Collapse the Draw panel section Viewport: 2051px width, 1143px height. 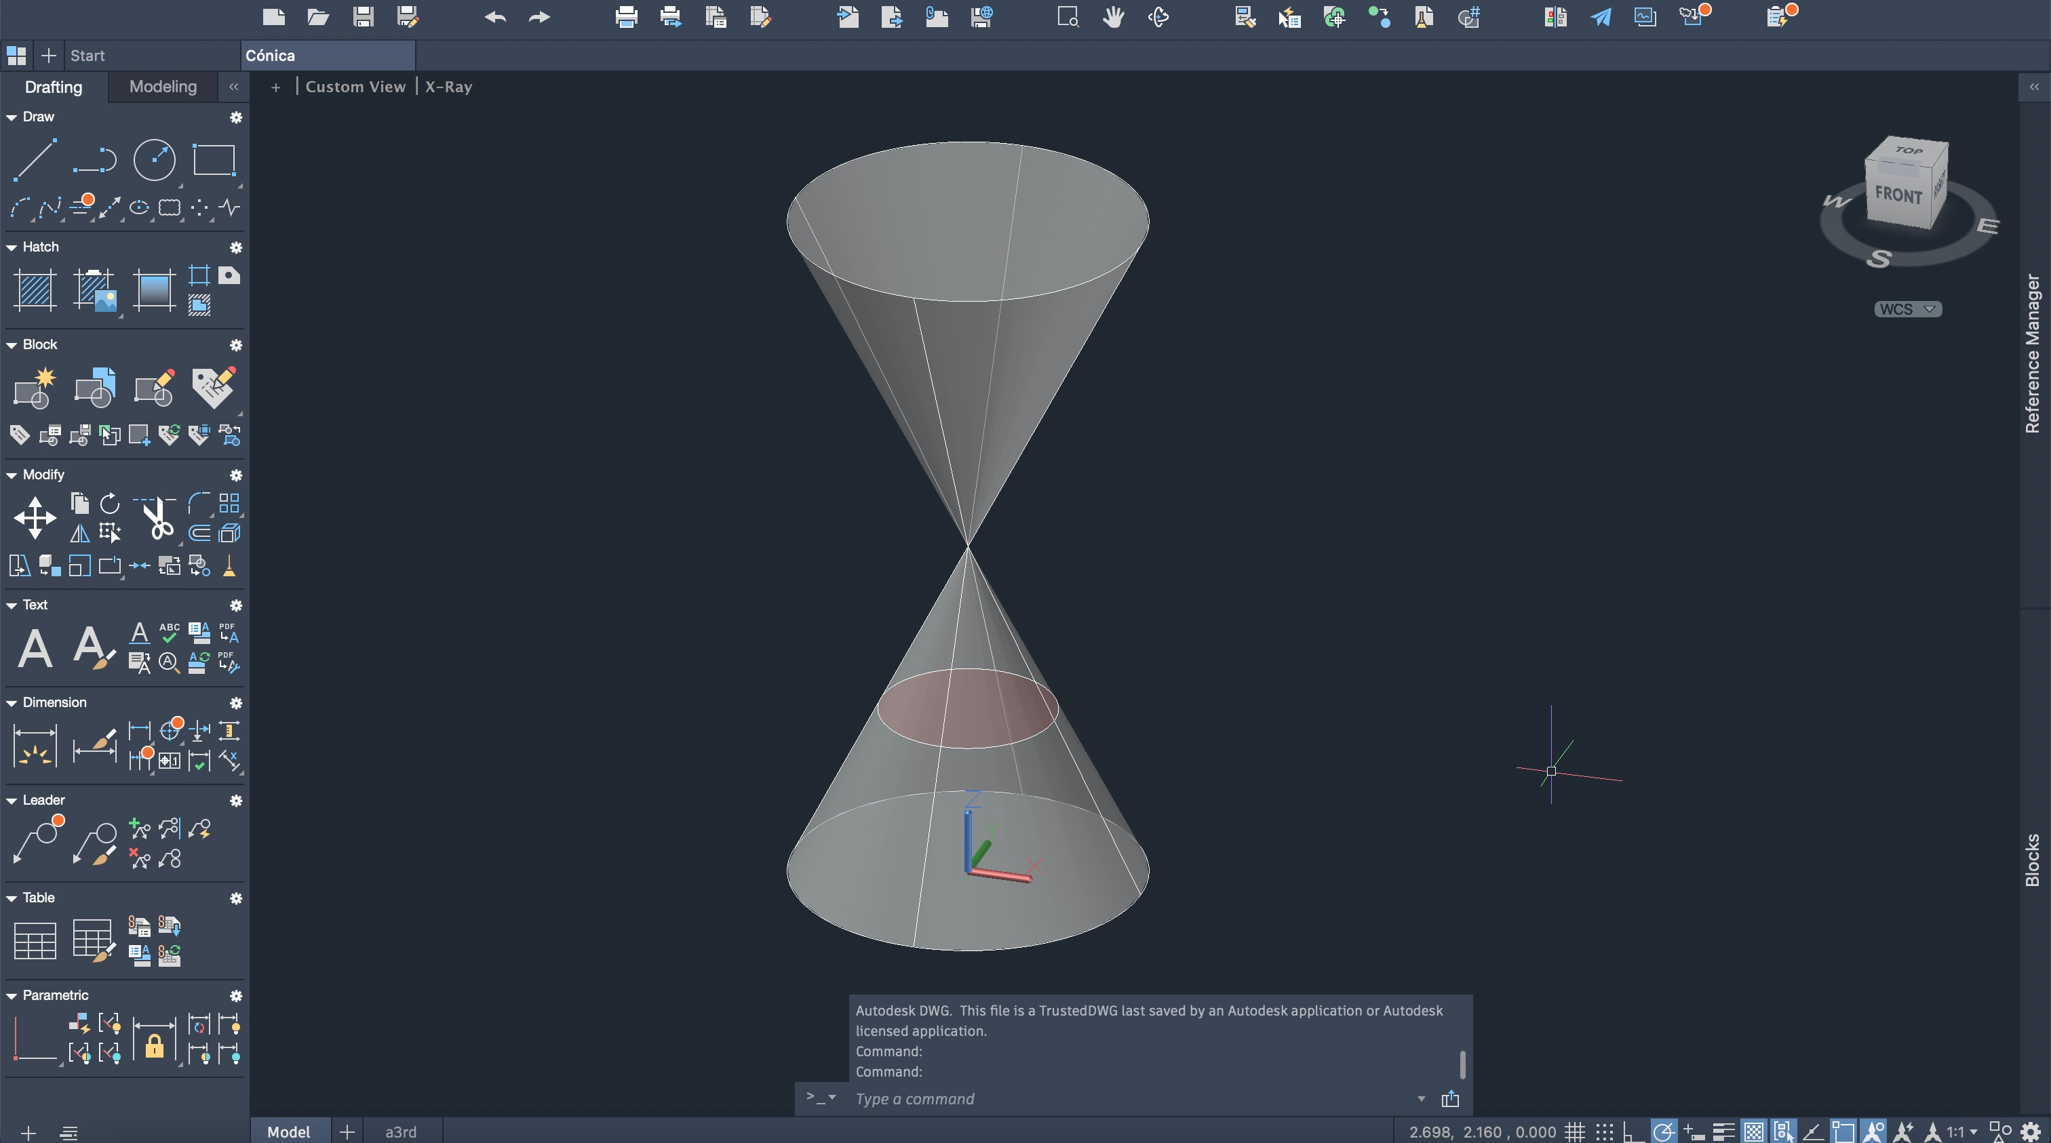click(12, 117)
